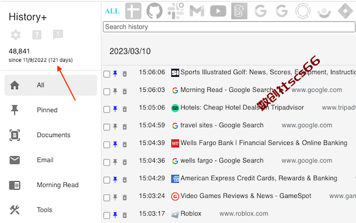Delete the Tripadvisor Hotels entry
Image resolution: width=356 pixels, height=223 pixels.
125,109
